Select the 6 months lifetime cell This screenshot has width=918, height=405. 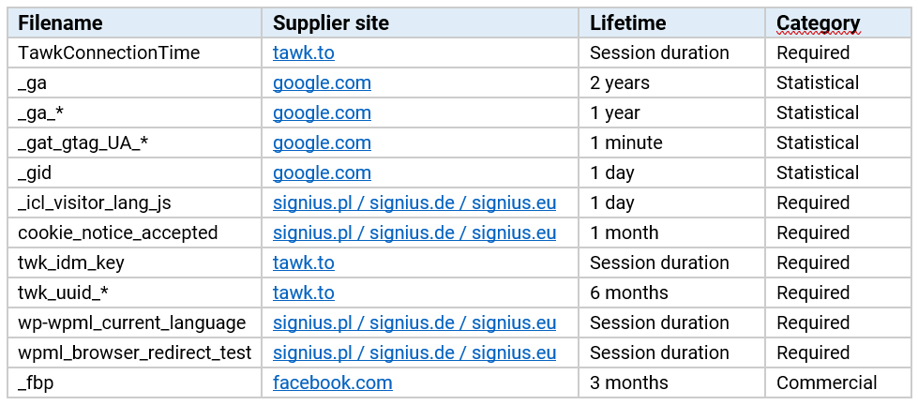tap(628, 293)
